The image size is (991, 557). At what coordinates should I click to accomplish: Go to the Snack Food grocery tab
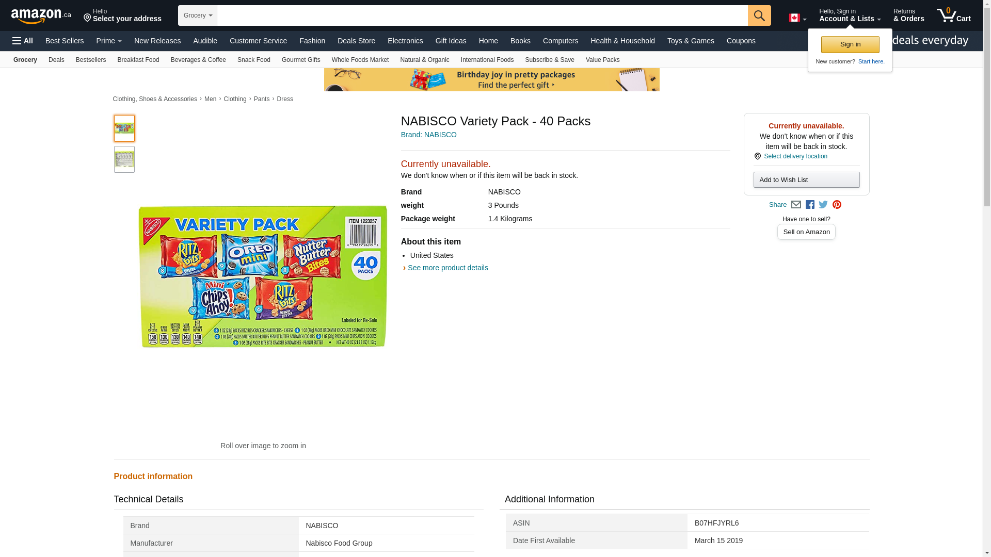point(254,60)
